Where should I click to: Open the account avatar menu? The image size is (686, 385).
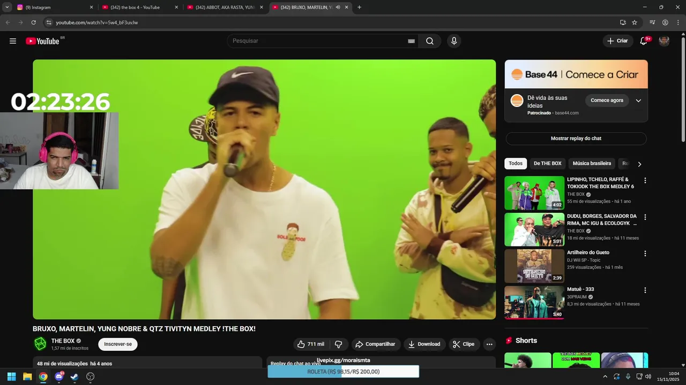point(664,41)
